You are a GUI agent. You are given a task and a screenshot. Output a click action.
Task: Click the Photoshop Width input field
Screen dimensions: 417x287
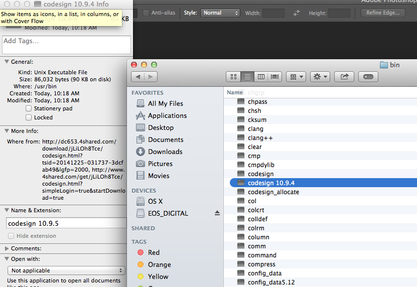tap(273, 13)
